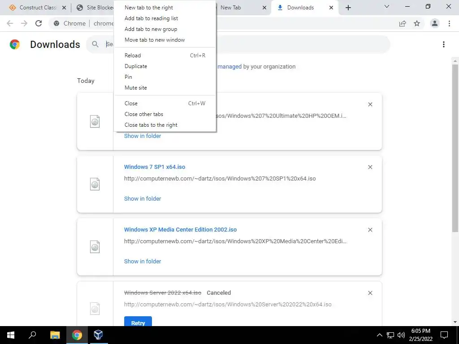The width and height of the screenshot is (459, 344).
Task: Remove Windows 7 SP1 x64.iso from list
Action: pos(370,167)
